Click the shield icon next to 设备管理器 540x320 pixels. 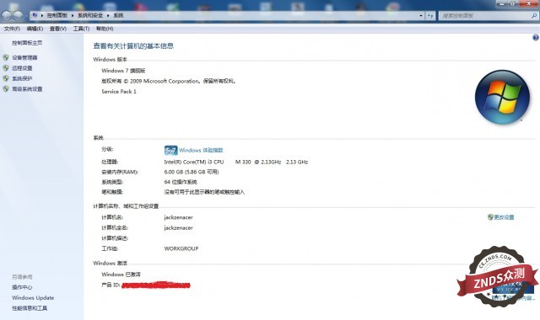click(x=6, y=57)
